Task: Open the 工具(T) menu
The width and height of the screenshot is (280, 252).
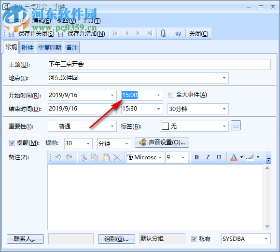Action: 91,21
